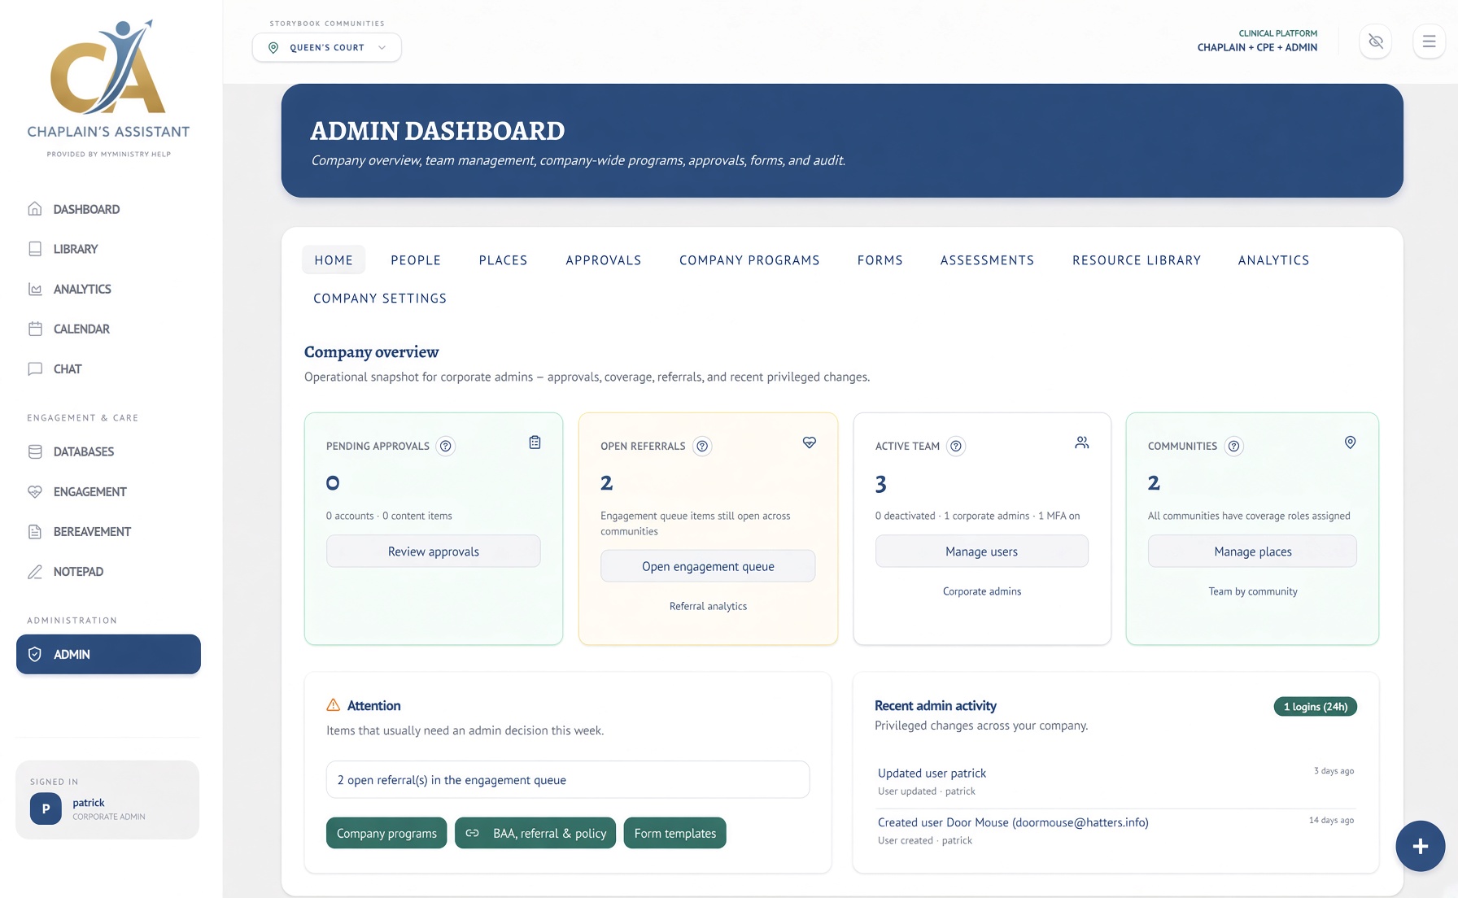Click the Notepad pencil icon in sidebar

click(x=35, y=571)
